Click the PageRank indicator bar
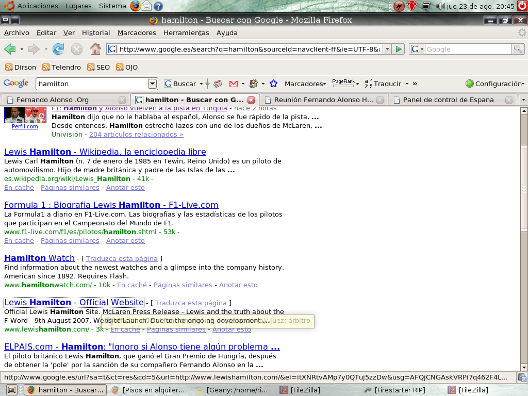 coord(343,84)
